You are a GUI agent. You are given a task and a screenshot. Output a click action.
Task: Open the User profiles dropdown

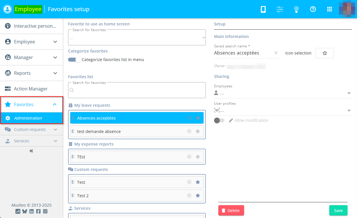(x=282, y=111)
